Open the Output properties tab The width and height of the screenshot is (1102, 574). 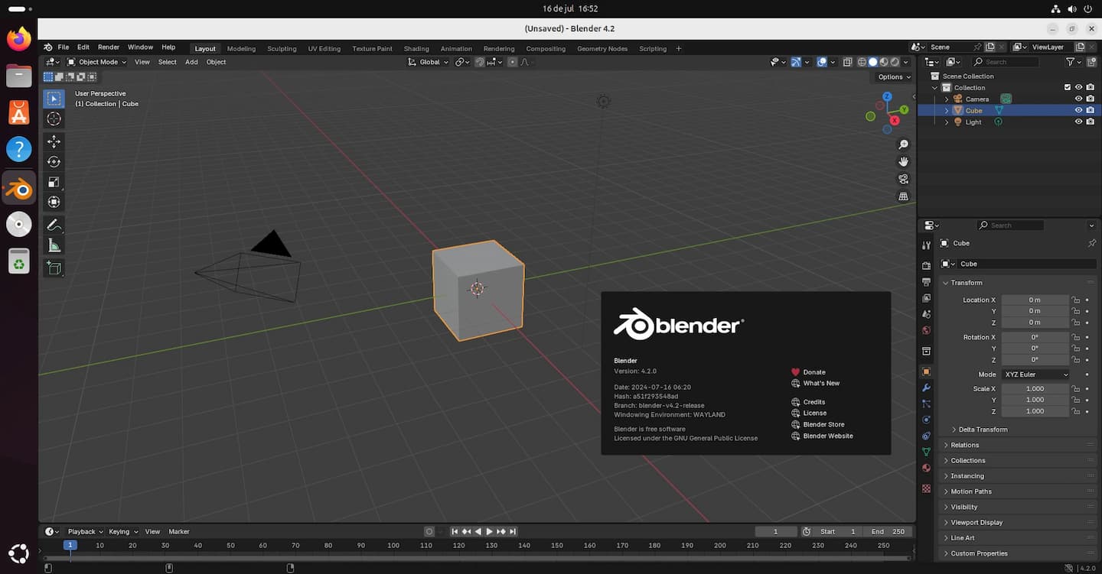click(x=926, y=282)
